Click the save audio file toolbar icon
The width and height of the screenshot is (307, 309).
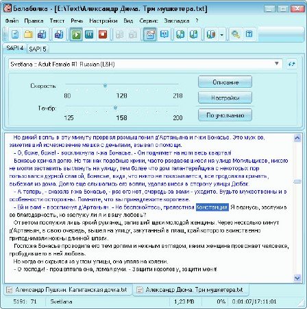pos(59,34)
